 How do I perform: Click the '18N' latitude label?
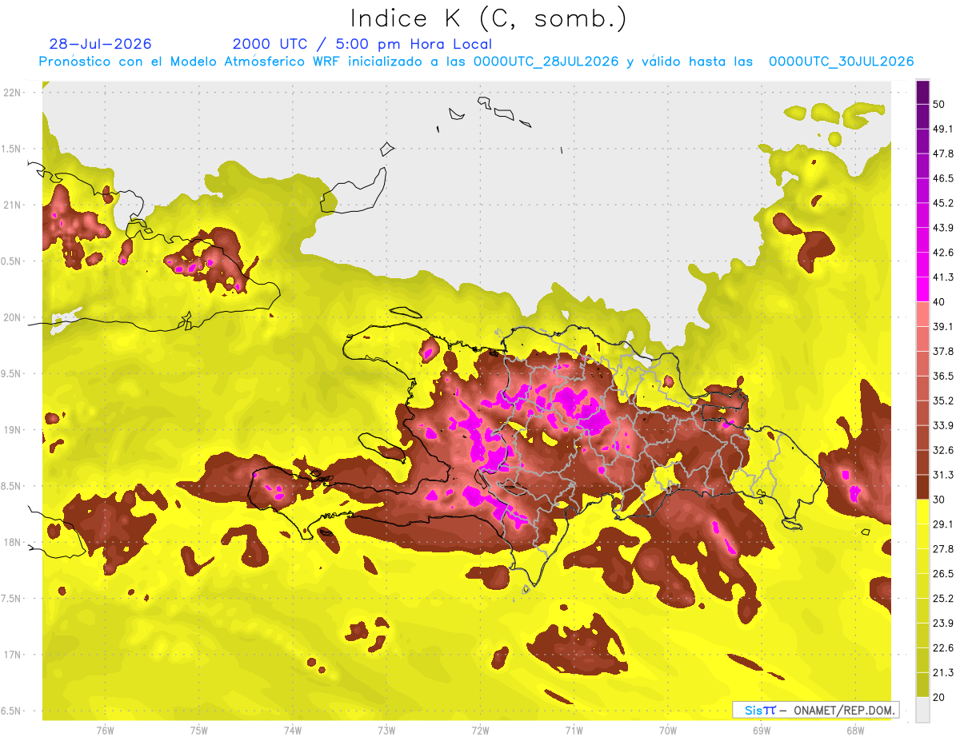pyautogui.click(x=14, y=543)
